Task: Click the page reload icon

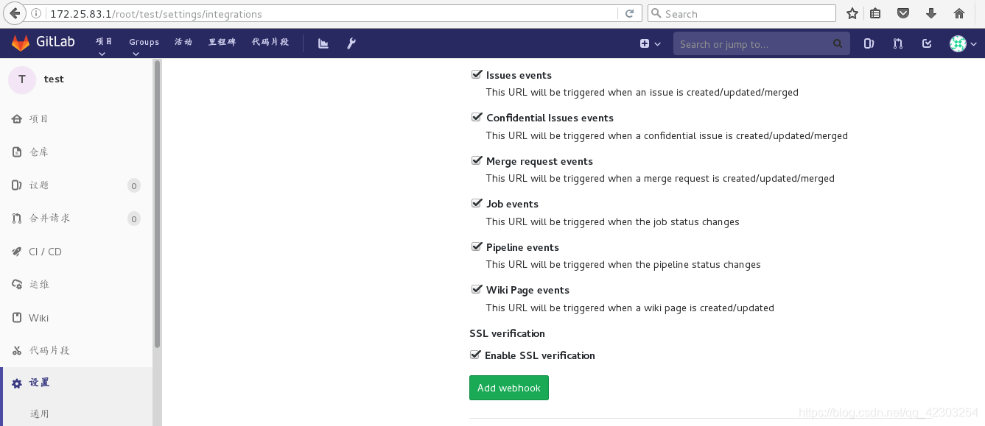Action: coord(629,13)
